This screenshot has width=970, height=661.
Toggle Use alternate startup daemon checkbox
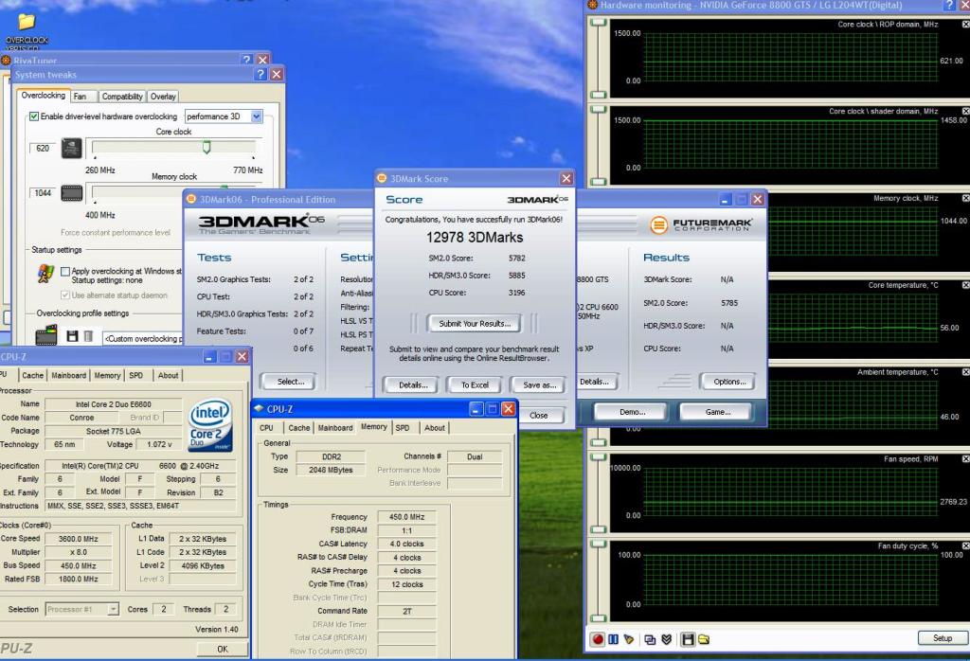pos(65,295)
